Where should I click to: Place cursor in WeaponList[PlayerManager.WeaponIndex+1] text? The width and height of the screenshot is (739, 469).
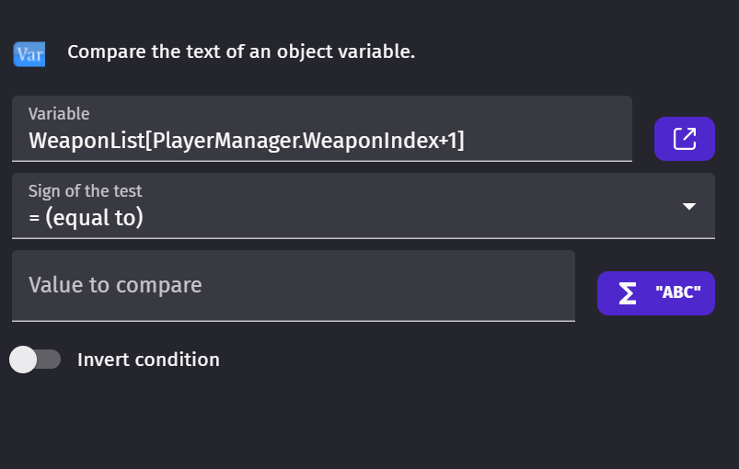tap(247, 141)
